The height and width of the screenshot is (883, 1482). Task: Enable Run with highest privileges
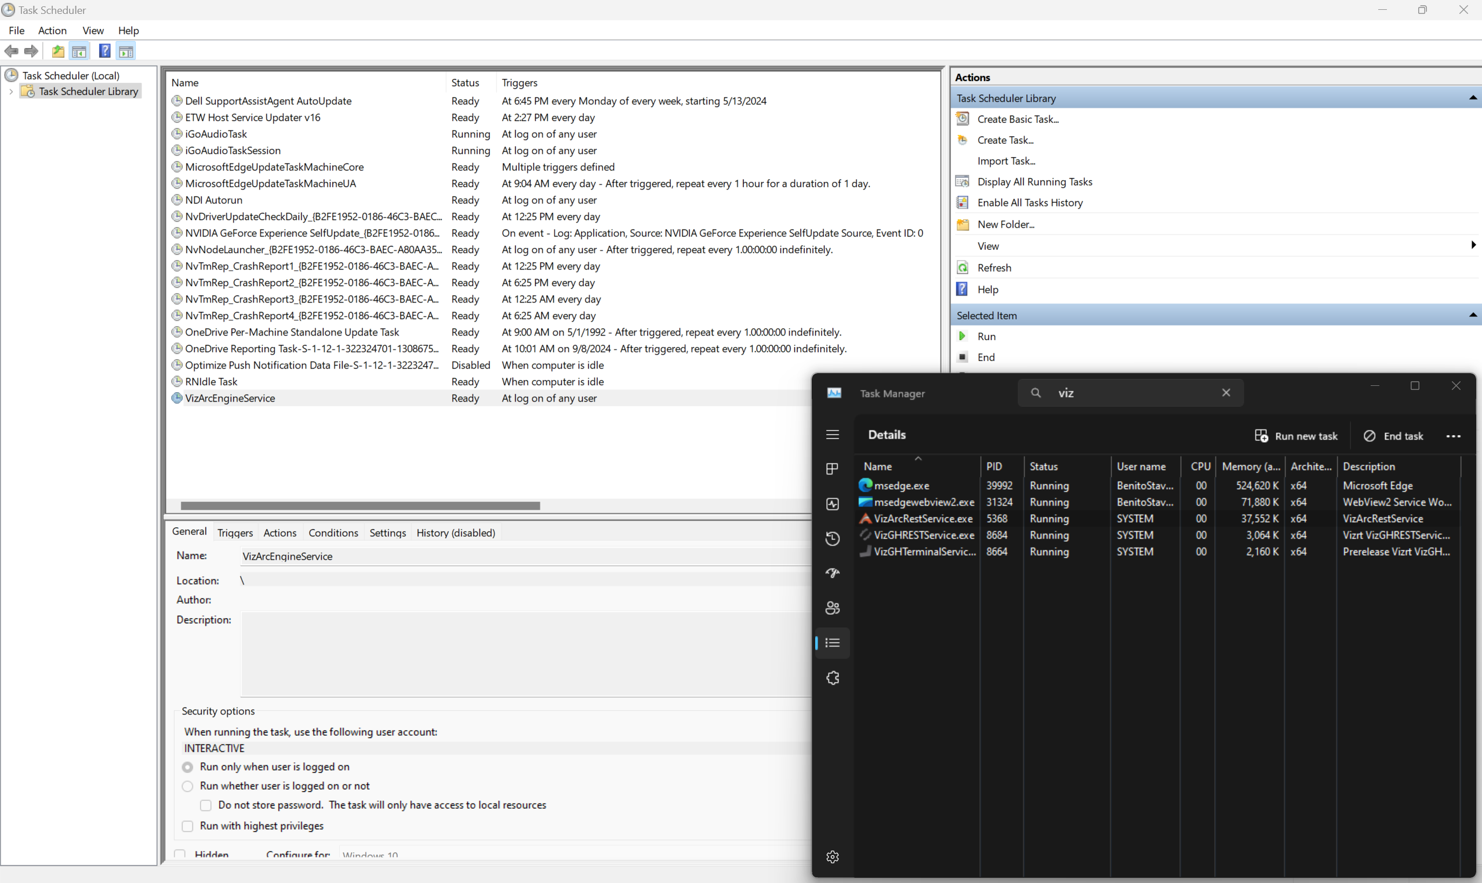187,826
